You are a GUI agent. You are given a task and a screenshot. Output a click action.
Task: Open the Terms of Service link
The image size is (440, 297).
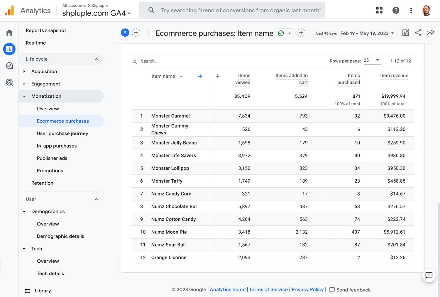coord(268,290)
